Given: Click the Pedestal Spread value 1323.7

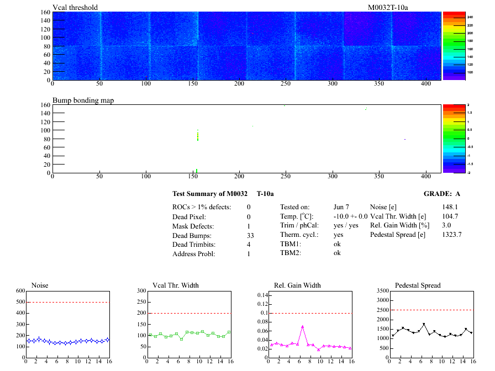Looking at the screenshot, I should [x=452, y=235].
